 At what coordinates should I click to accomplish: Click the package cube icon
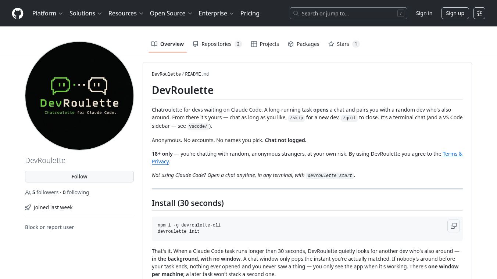pos(291,44)
